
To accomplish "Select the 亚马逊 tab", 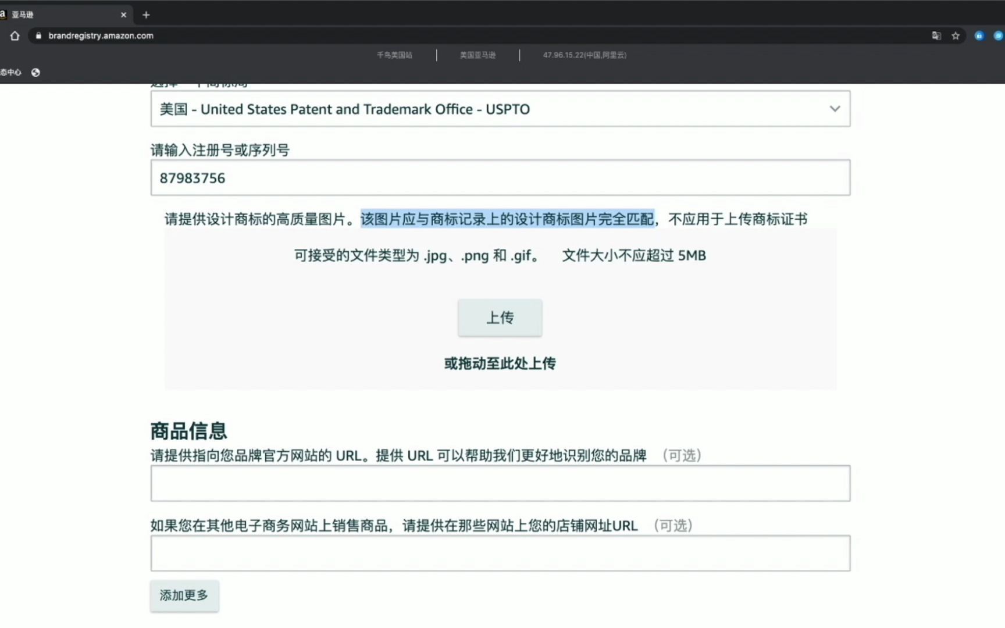I will click(64, 15).
